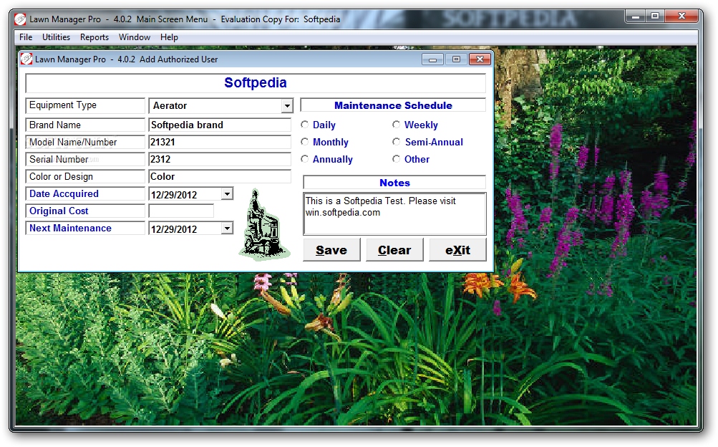Click the Next Maintenance date value 12/29/2012
Screen dimensions: 718x447
point(174,229)
